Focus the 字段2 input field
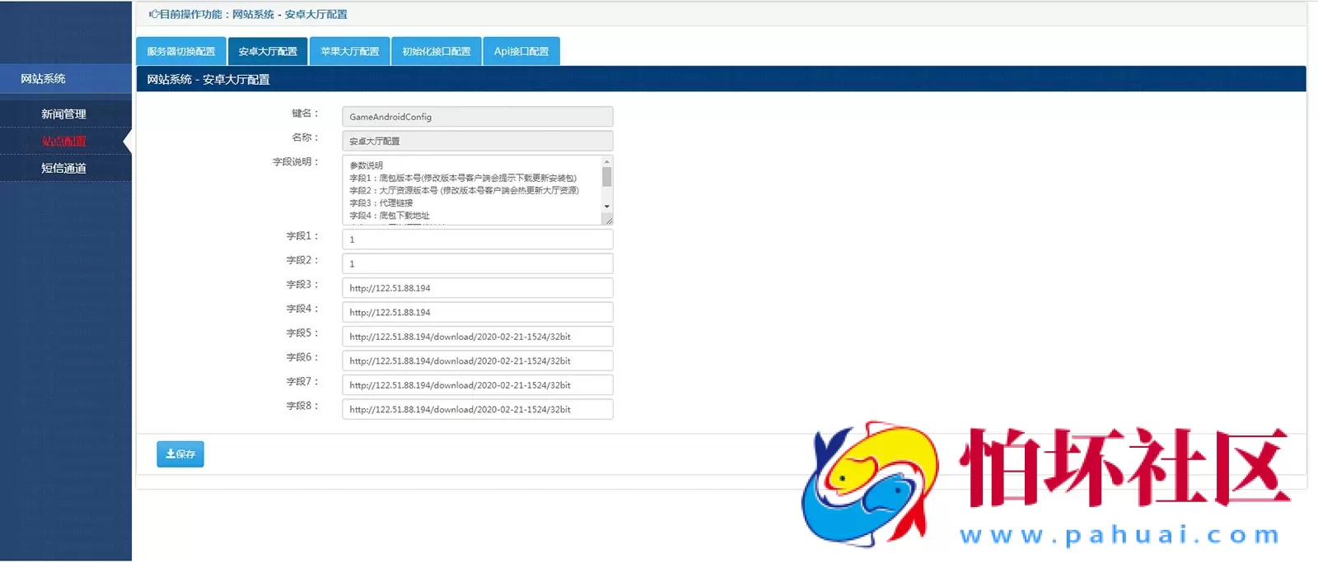Viewport: 1318px width, 563px height. pyautogui.click(x=477, y=263)
